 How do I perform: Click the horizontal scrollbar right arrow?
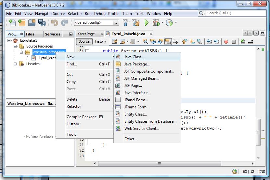pyautogui.click(x=252, y=163)
